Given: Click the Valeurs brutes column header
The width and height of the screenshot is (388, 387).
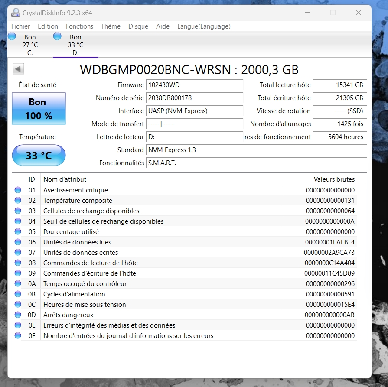Looking at the screenshot, I should 334,179.
